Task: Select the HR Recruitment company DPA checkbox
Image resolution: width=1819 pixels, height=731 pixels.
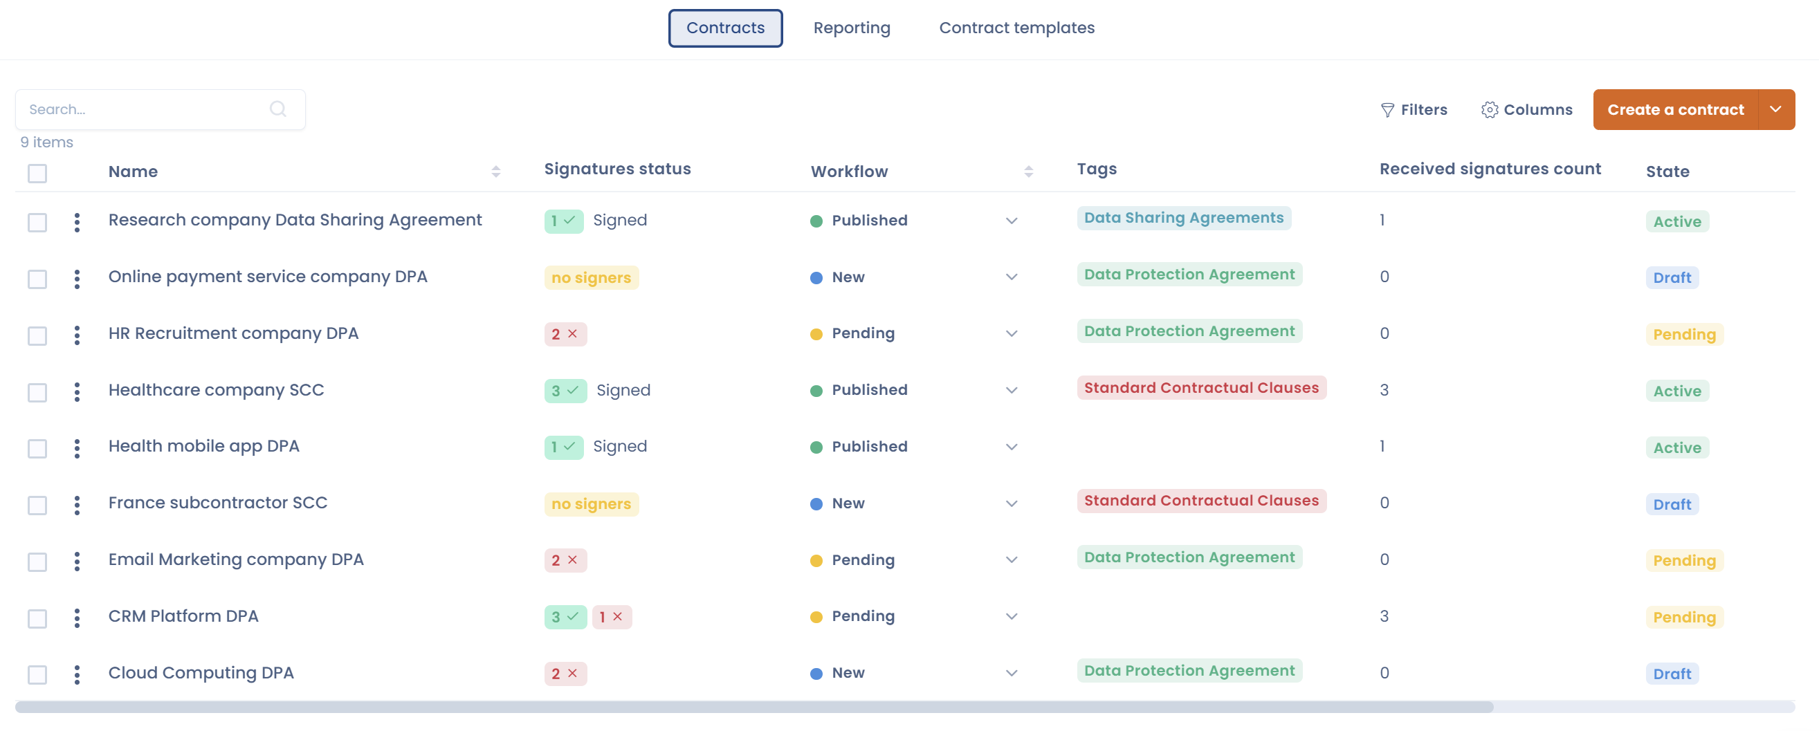Action: tap(37, 335)
